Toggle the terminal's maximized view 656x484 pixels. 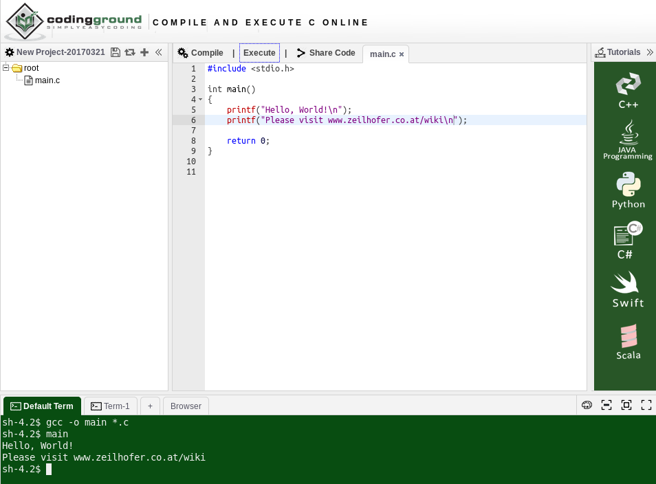pos(626,406)
